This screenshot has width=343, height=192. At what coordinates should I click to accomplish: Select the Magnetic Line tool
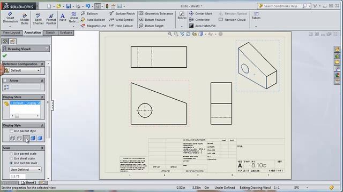pos(93,26)
